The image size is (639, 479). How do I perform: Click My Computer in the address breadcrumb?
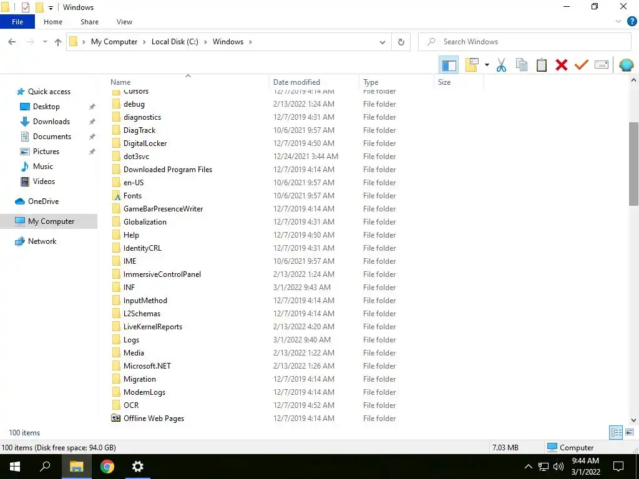[x=114, y=42]
